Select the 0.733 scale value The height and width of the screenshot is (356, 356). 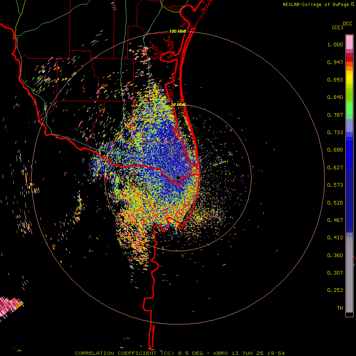335,133
